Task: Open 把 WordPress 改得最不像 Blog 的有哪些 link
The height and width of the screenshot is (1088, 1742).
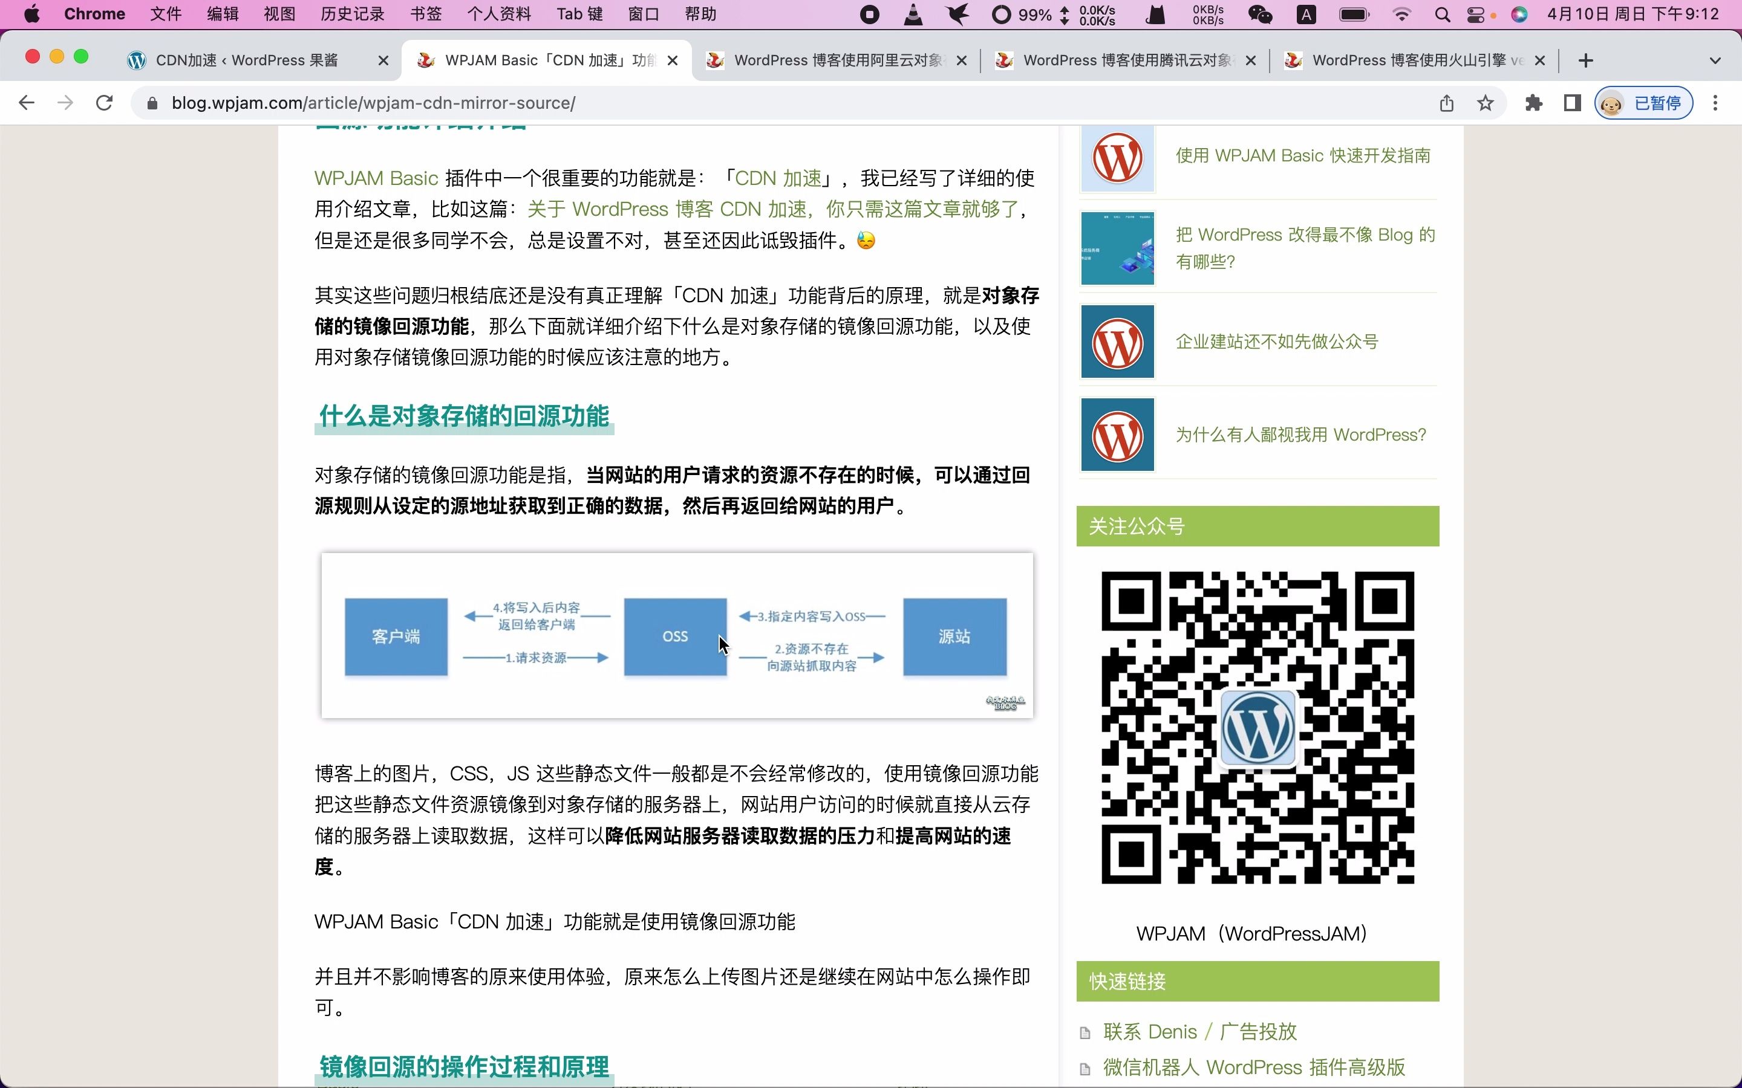Action: click(x=1305, y=248)
